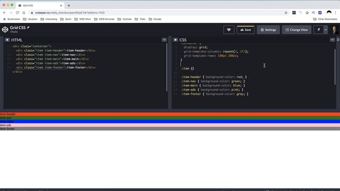Open Socials bookmarks folder
Image resolution: width=340 pixels, height=191 pixels.
(x=155, y=19)
